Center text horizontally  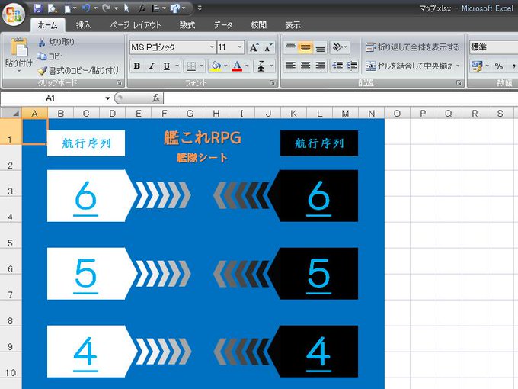305,66
